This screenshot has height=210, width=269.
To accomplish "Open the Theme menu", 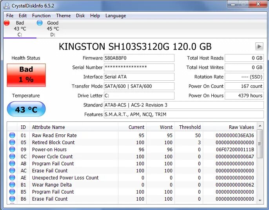I will (63, 16).
